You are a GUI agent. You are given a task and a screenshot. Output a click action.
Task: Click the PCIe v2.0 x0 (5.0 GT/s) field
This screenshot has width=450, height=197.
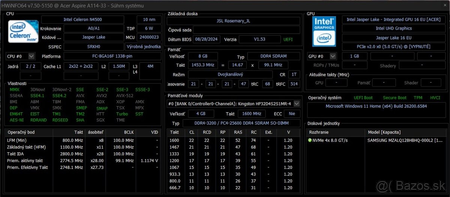(394, 47)
